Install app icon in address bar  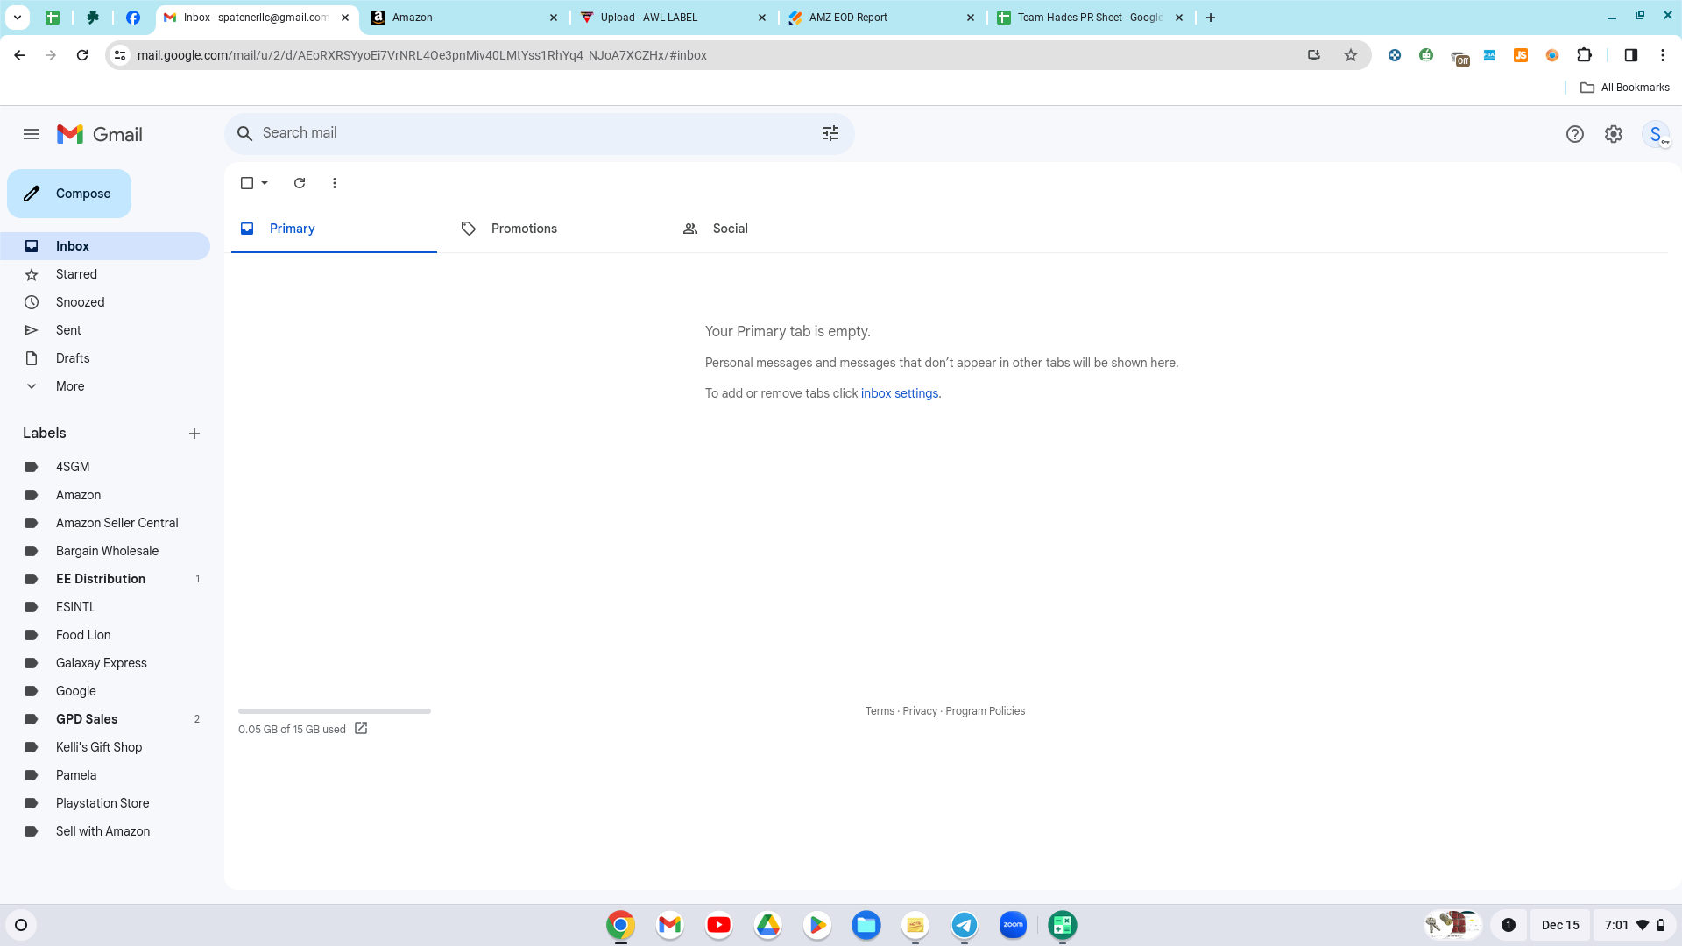(1313, 55)
